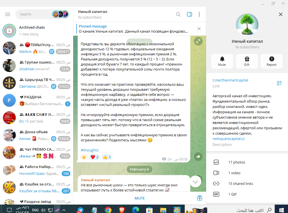288x213 pixels.
Task: Open the Царьград ТВ Ч... chat
Action: point(37,83)
